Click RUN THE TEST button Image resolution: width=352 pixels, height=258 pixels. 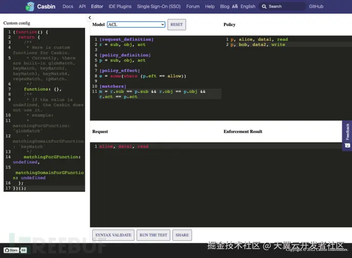(154, 235)
